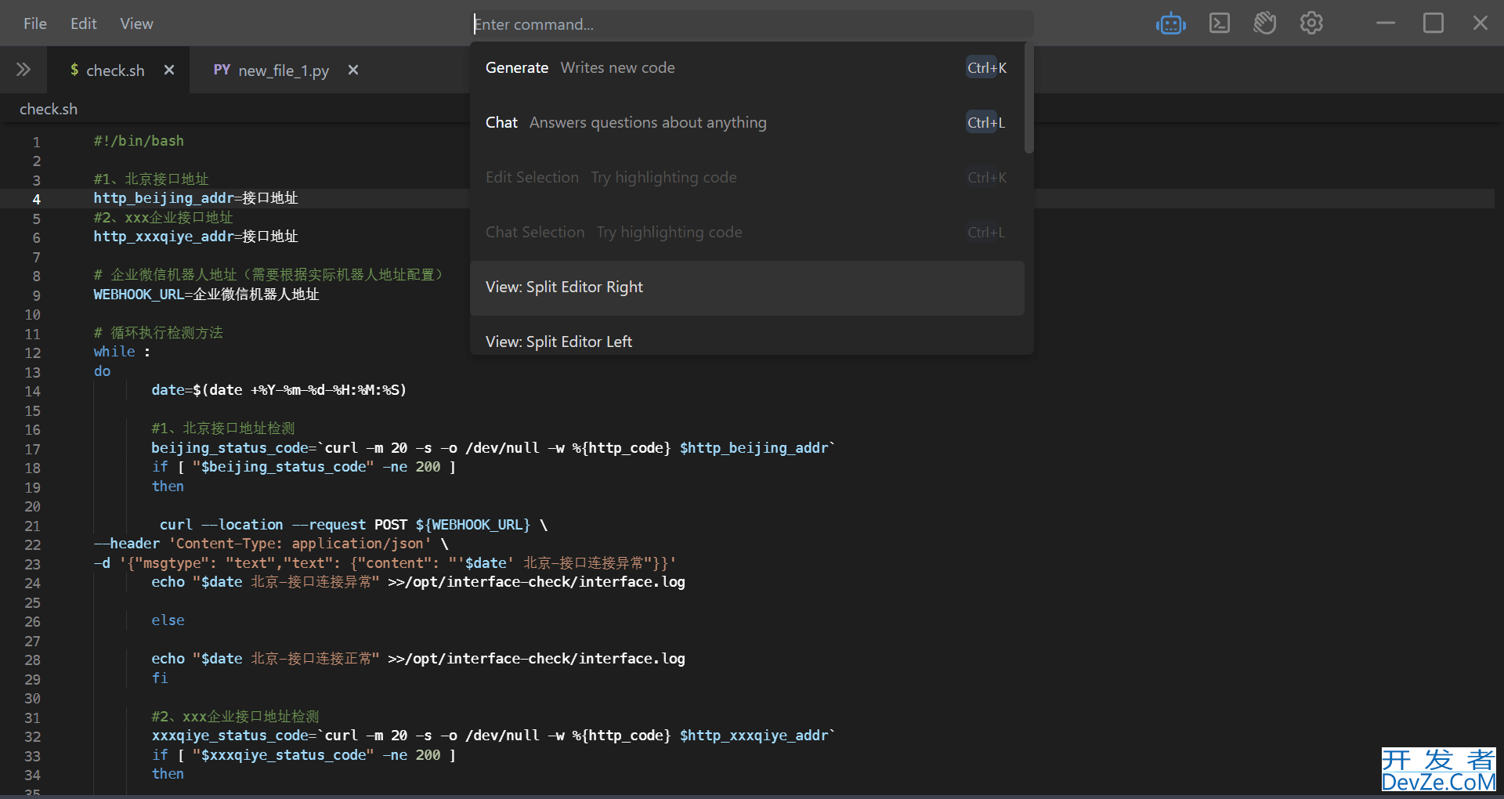This screenshot has width=1504, height=799.
Task: Close the editor window
Action: coord(1480,23)
